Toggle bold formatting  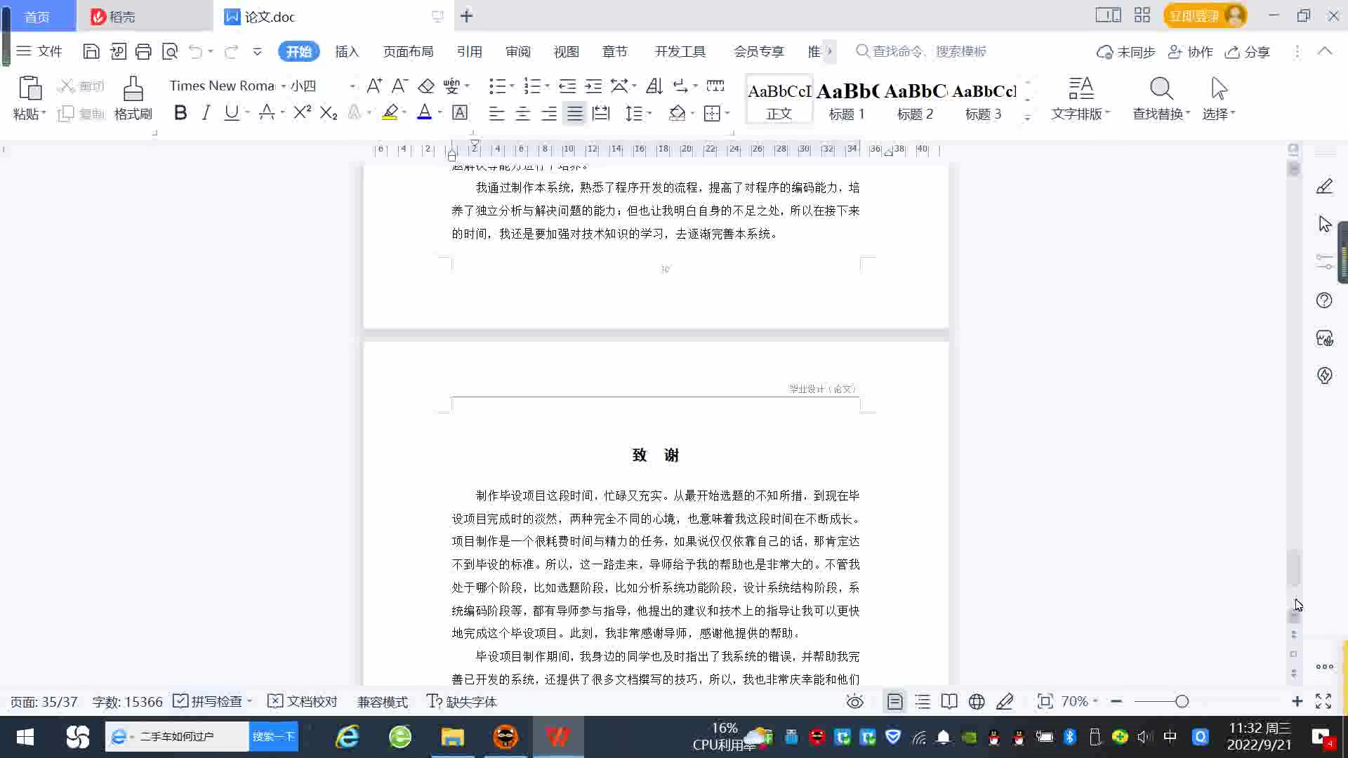(x=180, y=113)
